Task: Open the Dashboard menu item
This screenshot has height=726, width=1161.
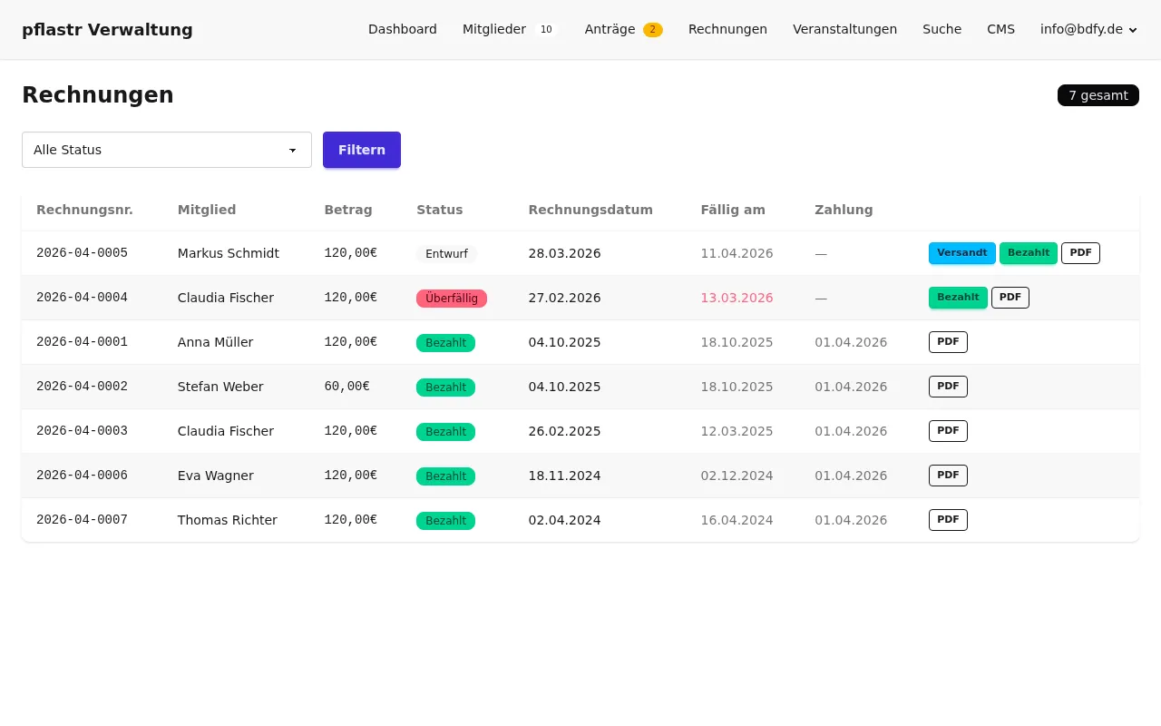Action: click(402, 29)
